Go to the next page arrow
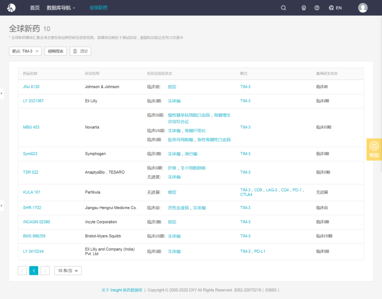This screenshot has width=382, height=299. [45, 271]
